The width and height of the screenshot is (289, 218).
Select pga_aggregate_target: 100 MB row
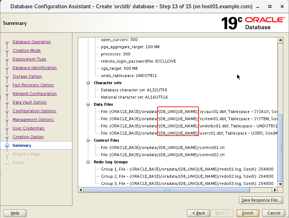tap(130, 47)
